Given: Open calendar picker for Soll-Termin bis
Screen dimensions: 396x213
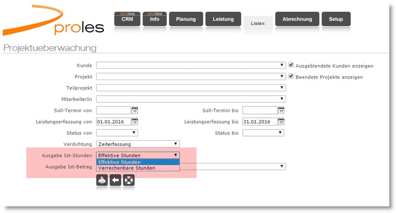Looking at the screenshot, I should pos(281,110).
